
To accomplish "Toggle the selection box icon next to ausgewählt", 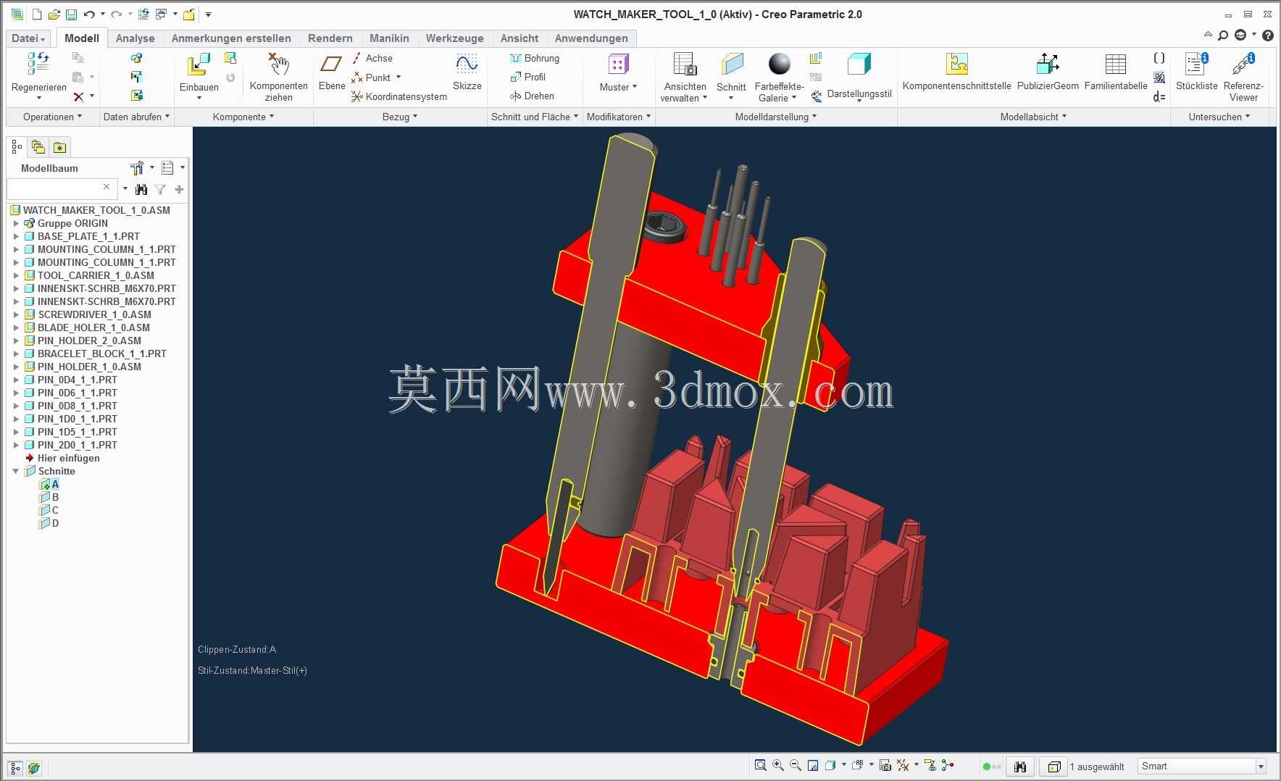I will click(x=1054, y=767).
